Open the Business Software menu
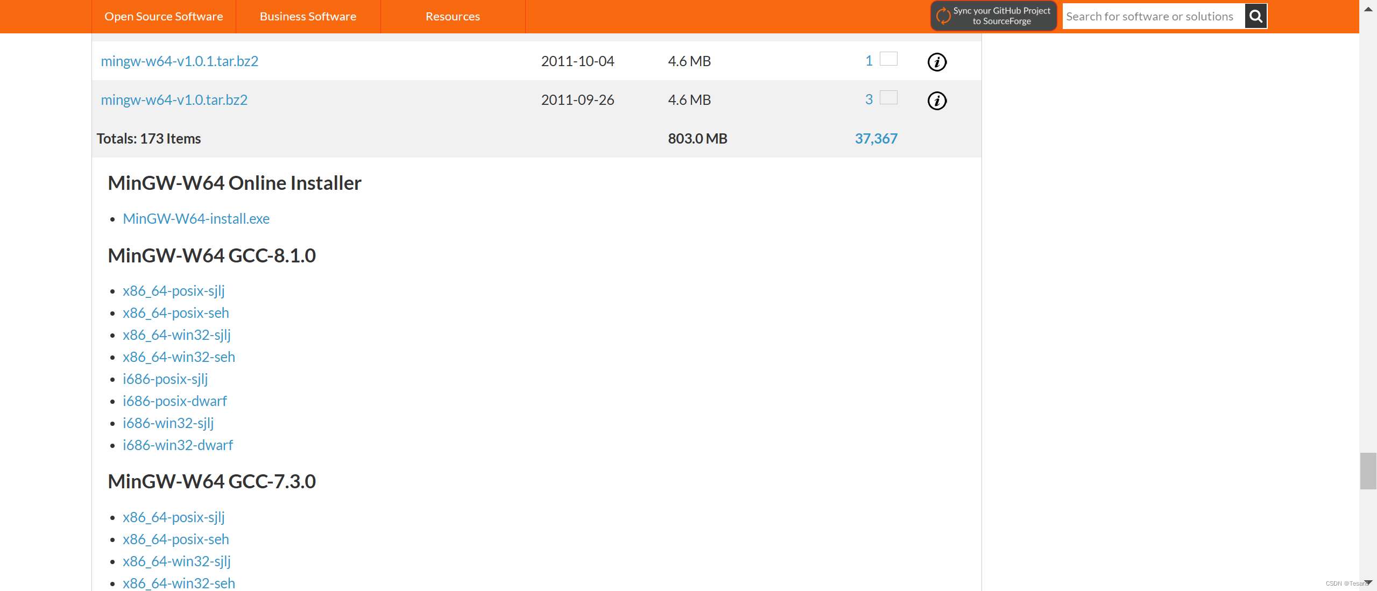Image resolution: width=1377 pixels, height=591 pixels. coord(308,17)
